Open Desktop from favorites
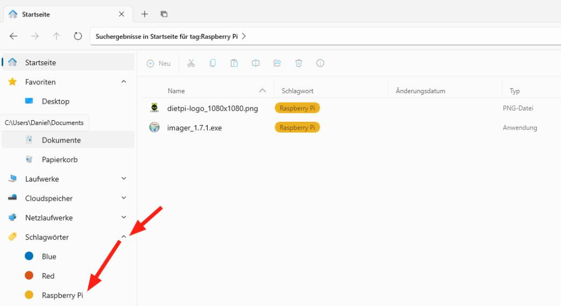561x306 pixels. pos(68,101)
